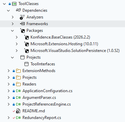The height and width of the screenshot is (122, 125).
Task: Select the ToolInterfaces label
Action: point(43,64)
